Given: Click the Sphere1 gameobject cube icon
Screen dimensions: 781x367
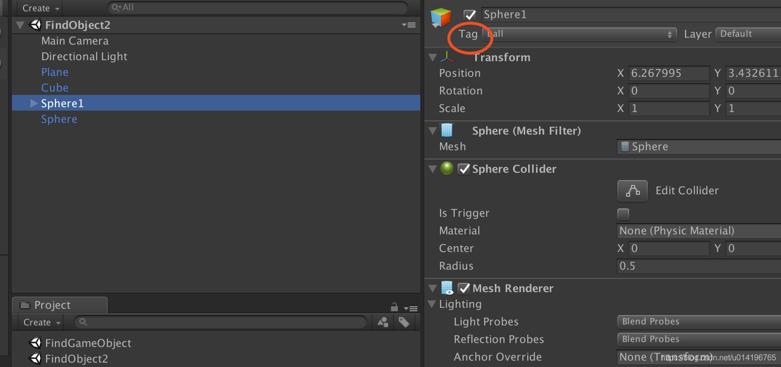Looking at the screenshot, I should (440, 18).
